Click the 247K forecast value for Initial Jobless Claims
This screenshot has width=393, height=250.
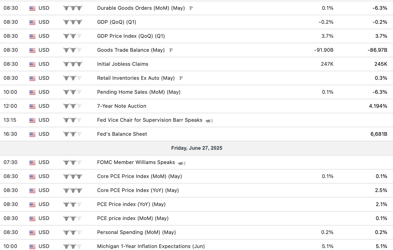tap(327, 64)
